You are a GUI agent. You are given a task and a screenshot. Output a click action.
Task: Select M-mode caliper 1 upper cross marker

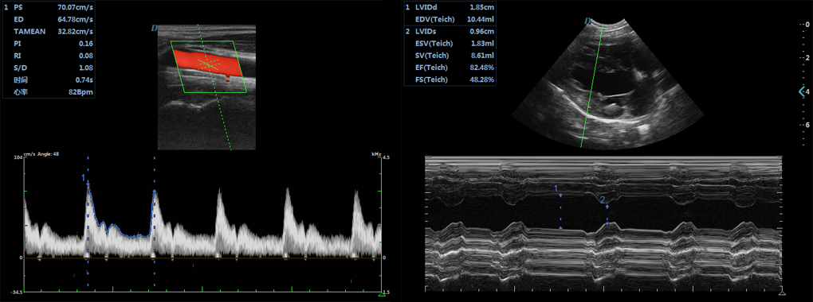560,195
